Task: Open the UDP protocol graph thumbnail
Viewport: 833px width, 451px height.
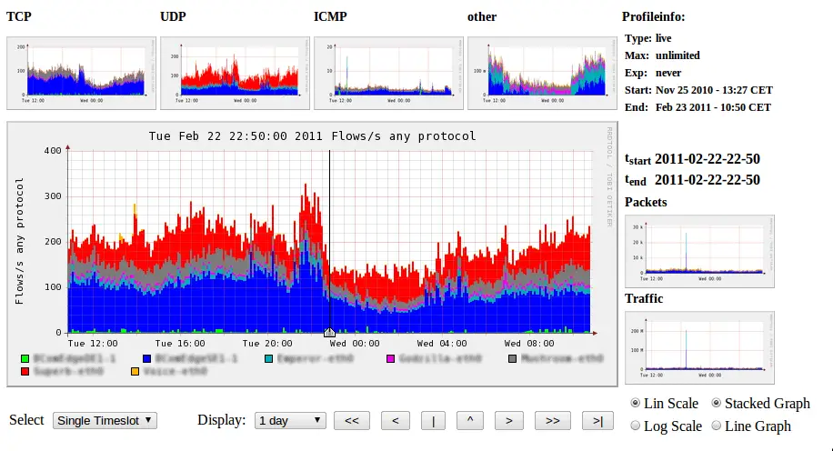Action: coord(235,74)
